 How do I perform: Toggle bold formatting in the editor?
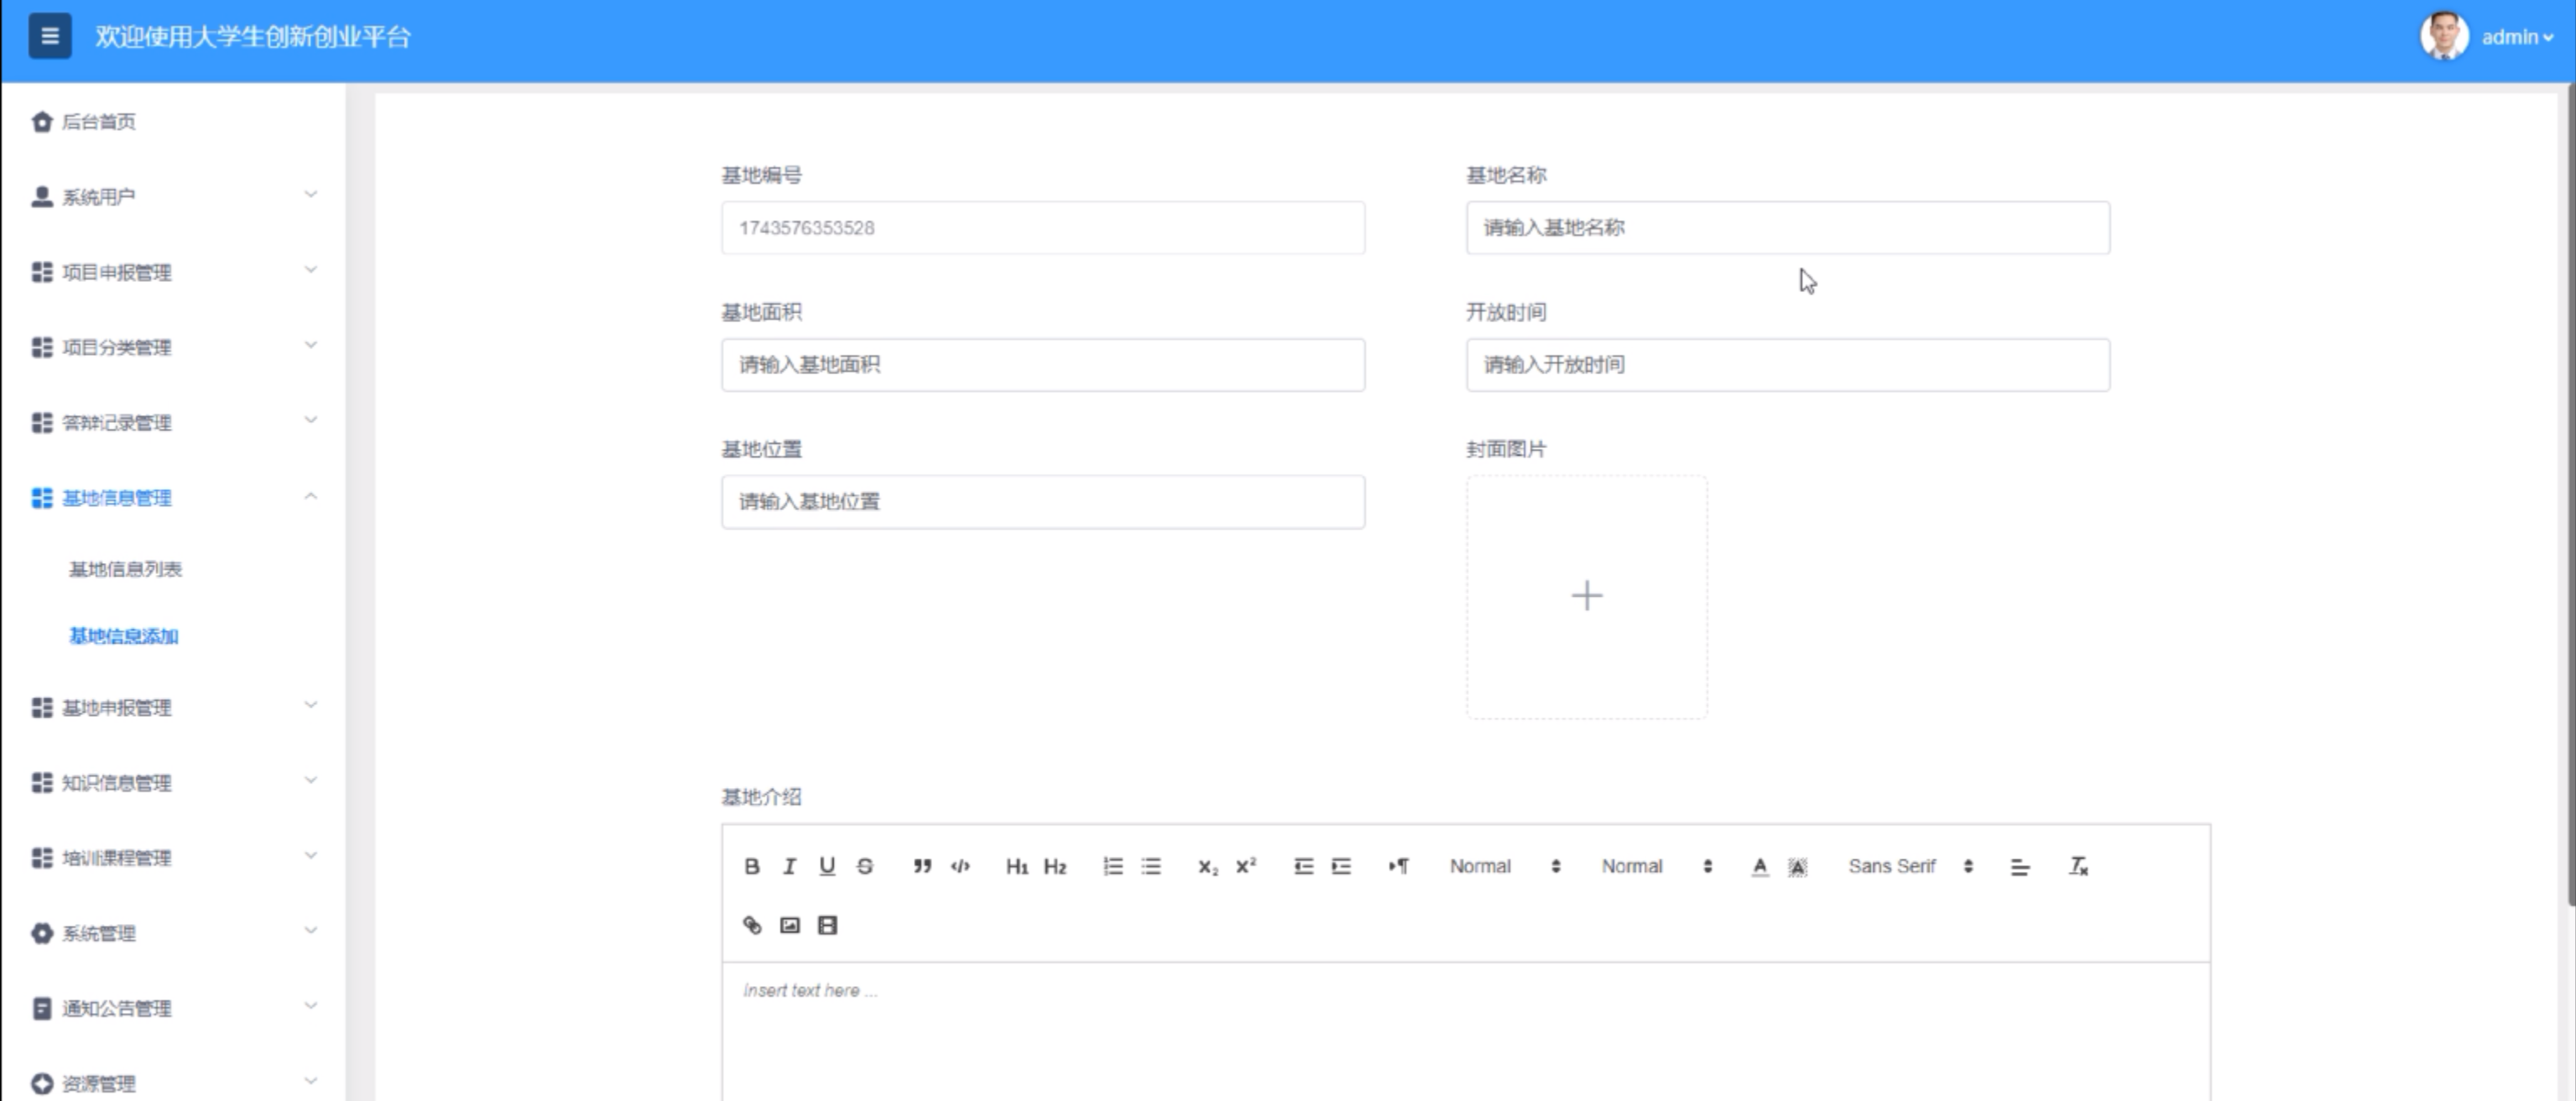(752, 866)
